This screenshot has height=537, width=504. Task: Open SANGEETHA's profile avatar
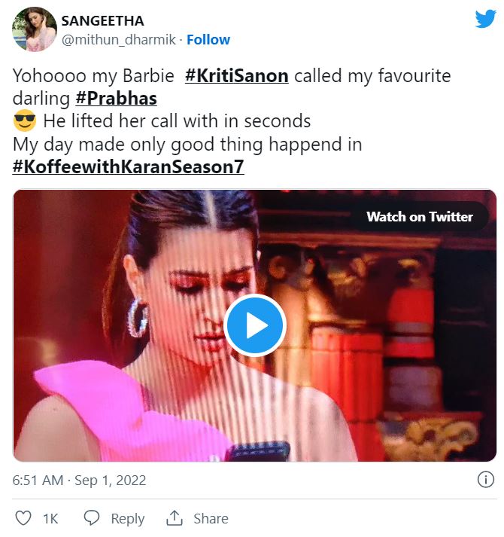click(x=35, y=29)
